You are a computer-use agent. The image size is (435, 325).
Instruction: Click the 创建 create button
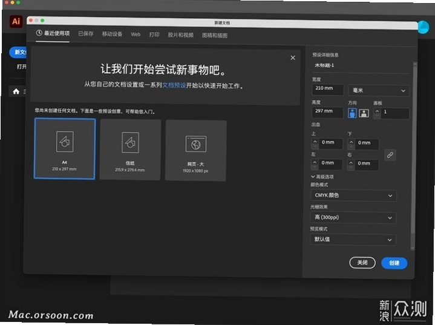[x=394, y=263]
